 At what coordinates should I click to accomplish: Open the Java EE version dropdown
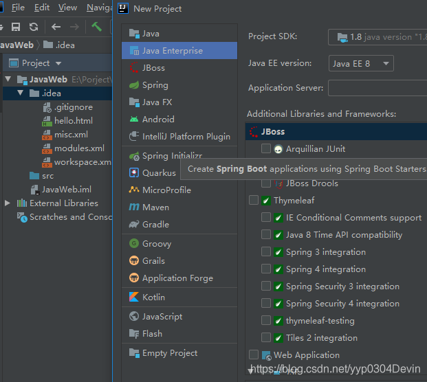361,64
